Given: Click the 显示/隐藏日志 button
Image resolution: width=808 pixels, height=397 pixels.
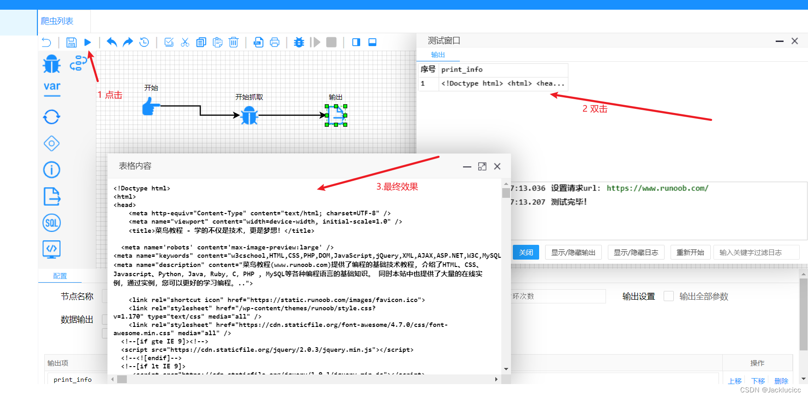Looking at the screenshot, I should point(636,252).
